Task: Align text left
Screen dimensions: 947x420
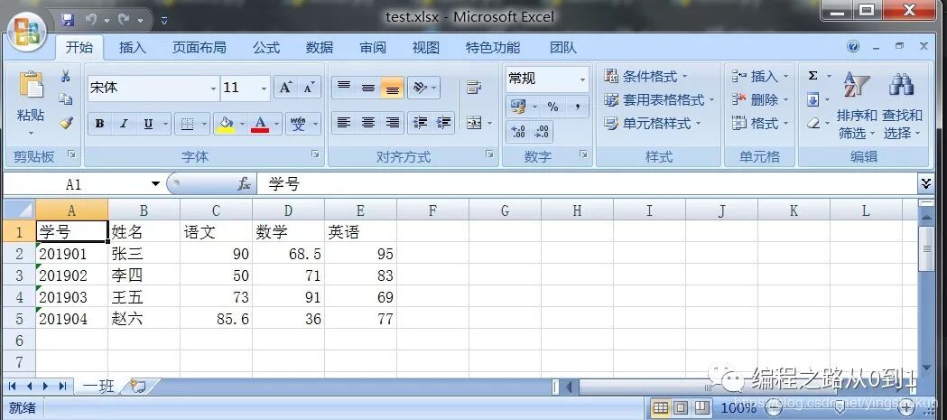Action: pos(344,123)
